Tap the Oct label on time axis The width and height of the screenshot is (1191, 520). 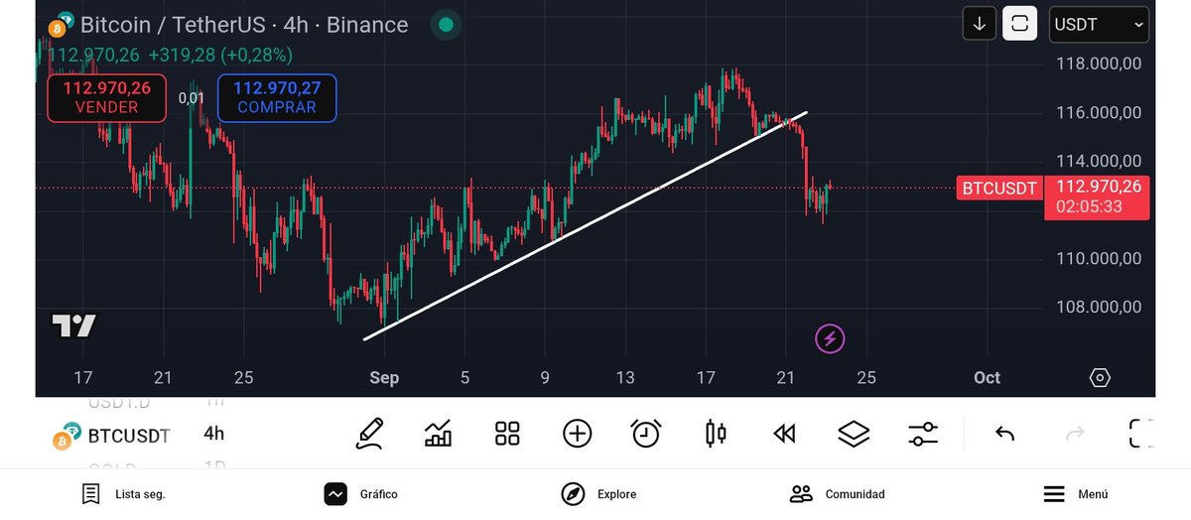987,377
